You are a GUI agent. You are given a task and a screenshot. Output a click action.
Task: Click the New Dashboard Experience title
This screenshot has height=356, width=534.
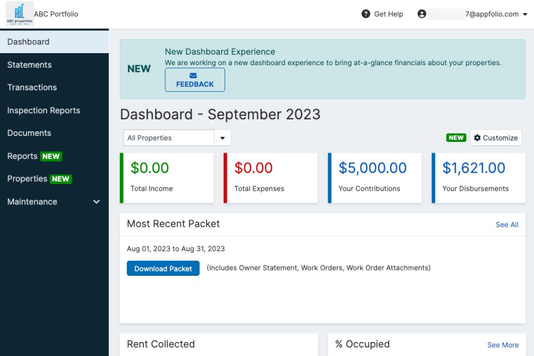pos(220,52)
